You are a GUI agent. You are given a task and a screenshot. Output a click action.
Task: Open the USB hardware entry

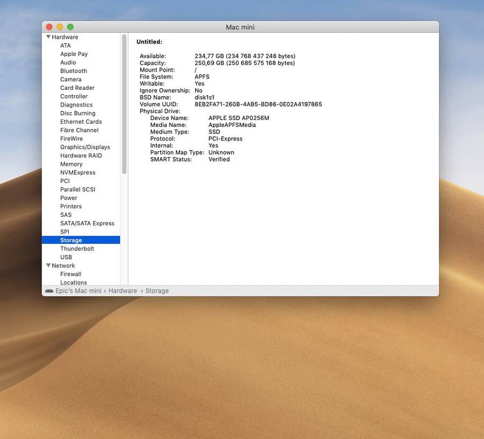pos(66,257)
